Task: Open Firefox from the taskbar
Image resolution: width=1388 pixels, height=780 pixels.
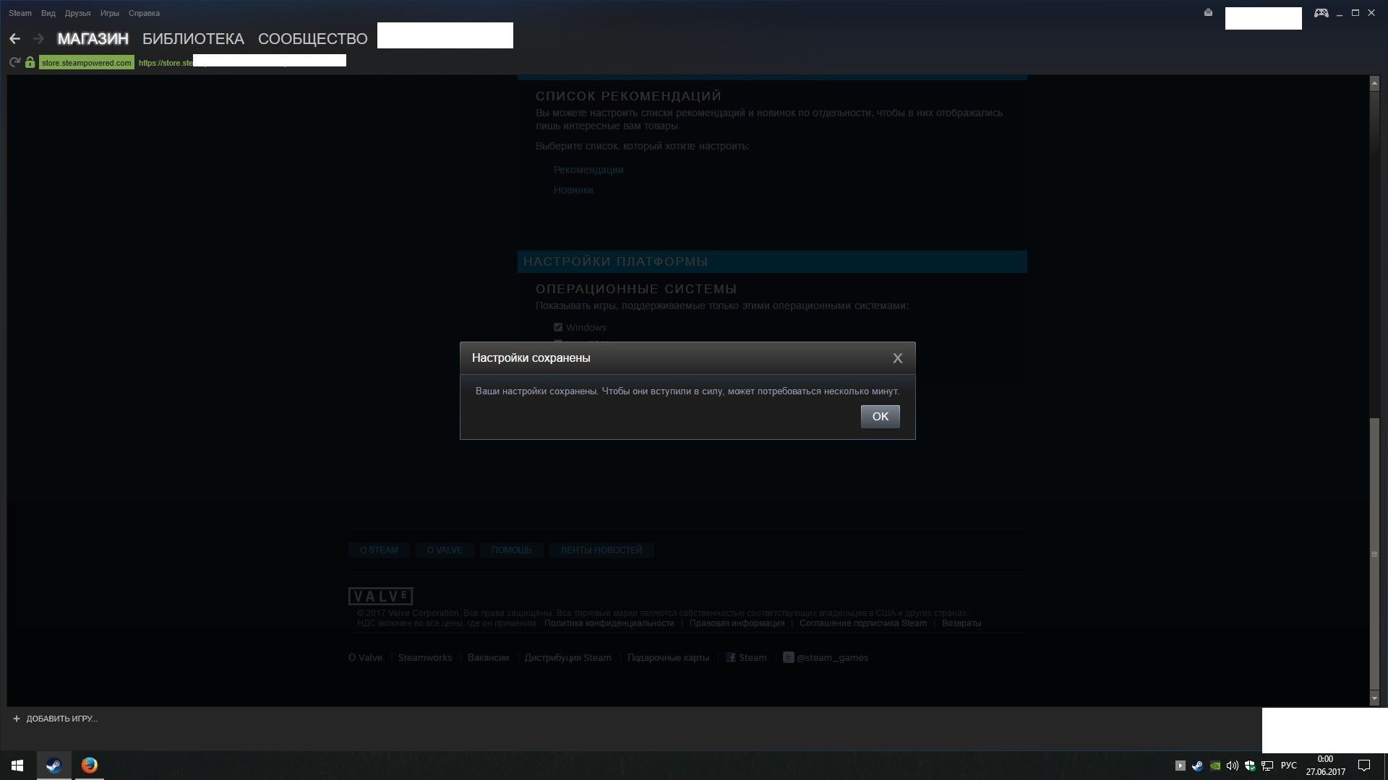Action: (89, 766)
